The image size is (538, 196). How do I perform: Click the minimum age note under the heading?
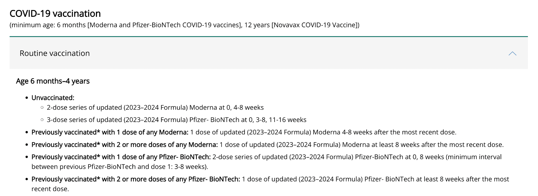184,25
